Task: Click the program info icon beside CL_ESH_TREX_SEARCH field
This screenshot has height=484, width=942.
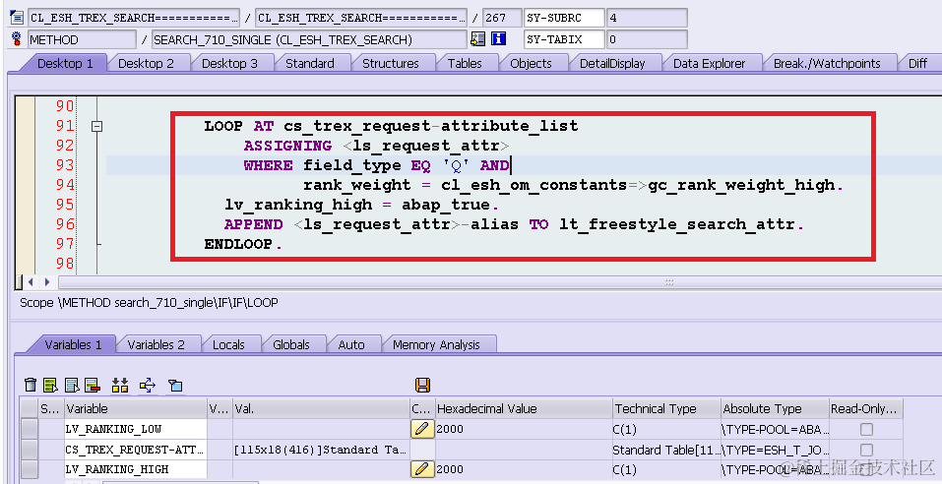Action: [x=17, y=18]
